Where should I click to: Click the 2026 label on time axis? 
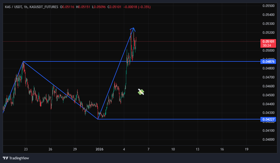99,149
